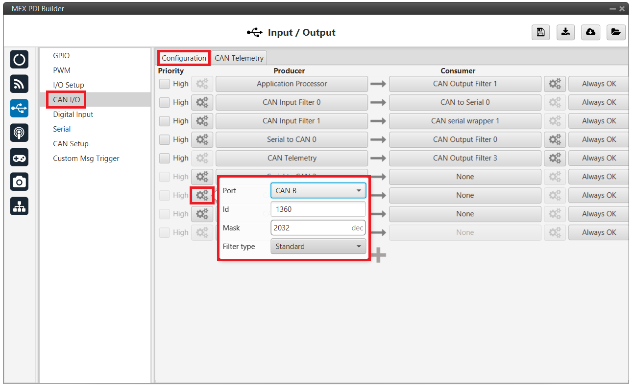Click the save icon in top toolbar

tap(540, 32)
